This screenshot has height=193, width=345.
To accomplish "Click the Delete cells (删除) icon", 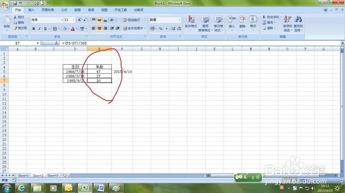I will coord(242,19).
